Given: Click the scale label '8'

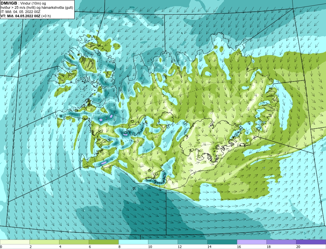Looking at the screenshot, I should (119, 247).
